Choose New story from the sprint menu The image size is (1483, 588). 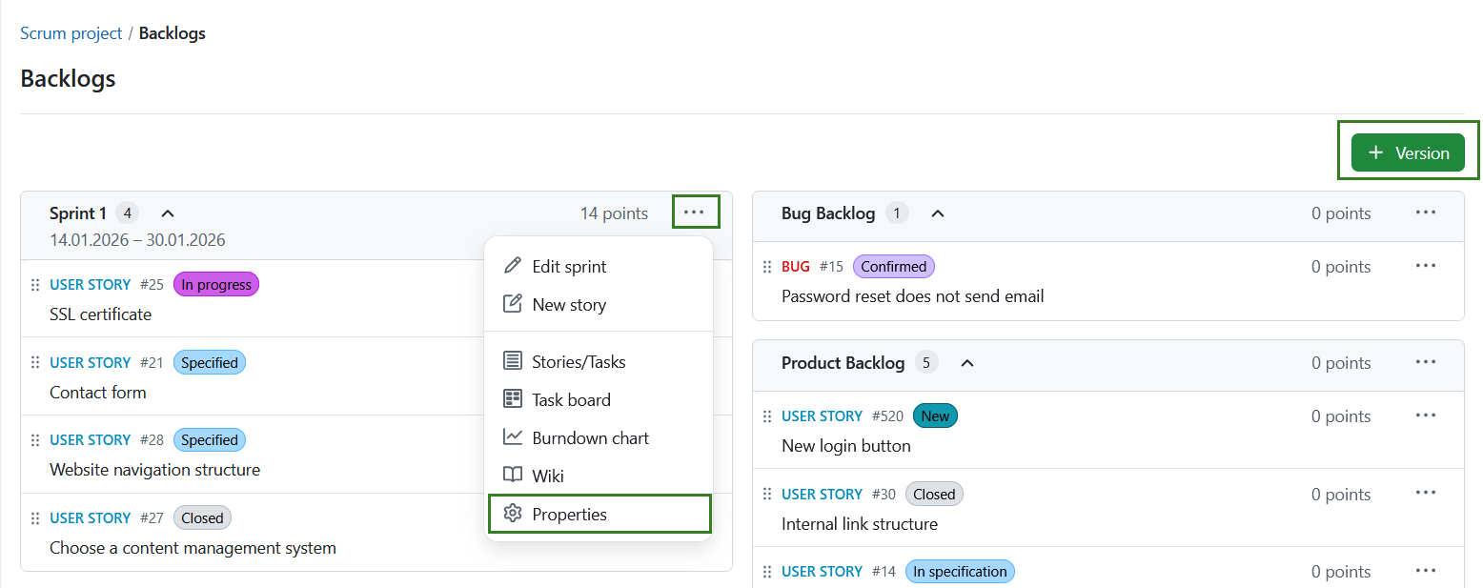click(x=569, y=304)
